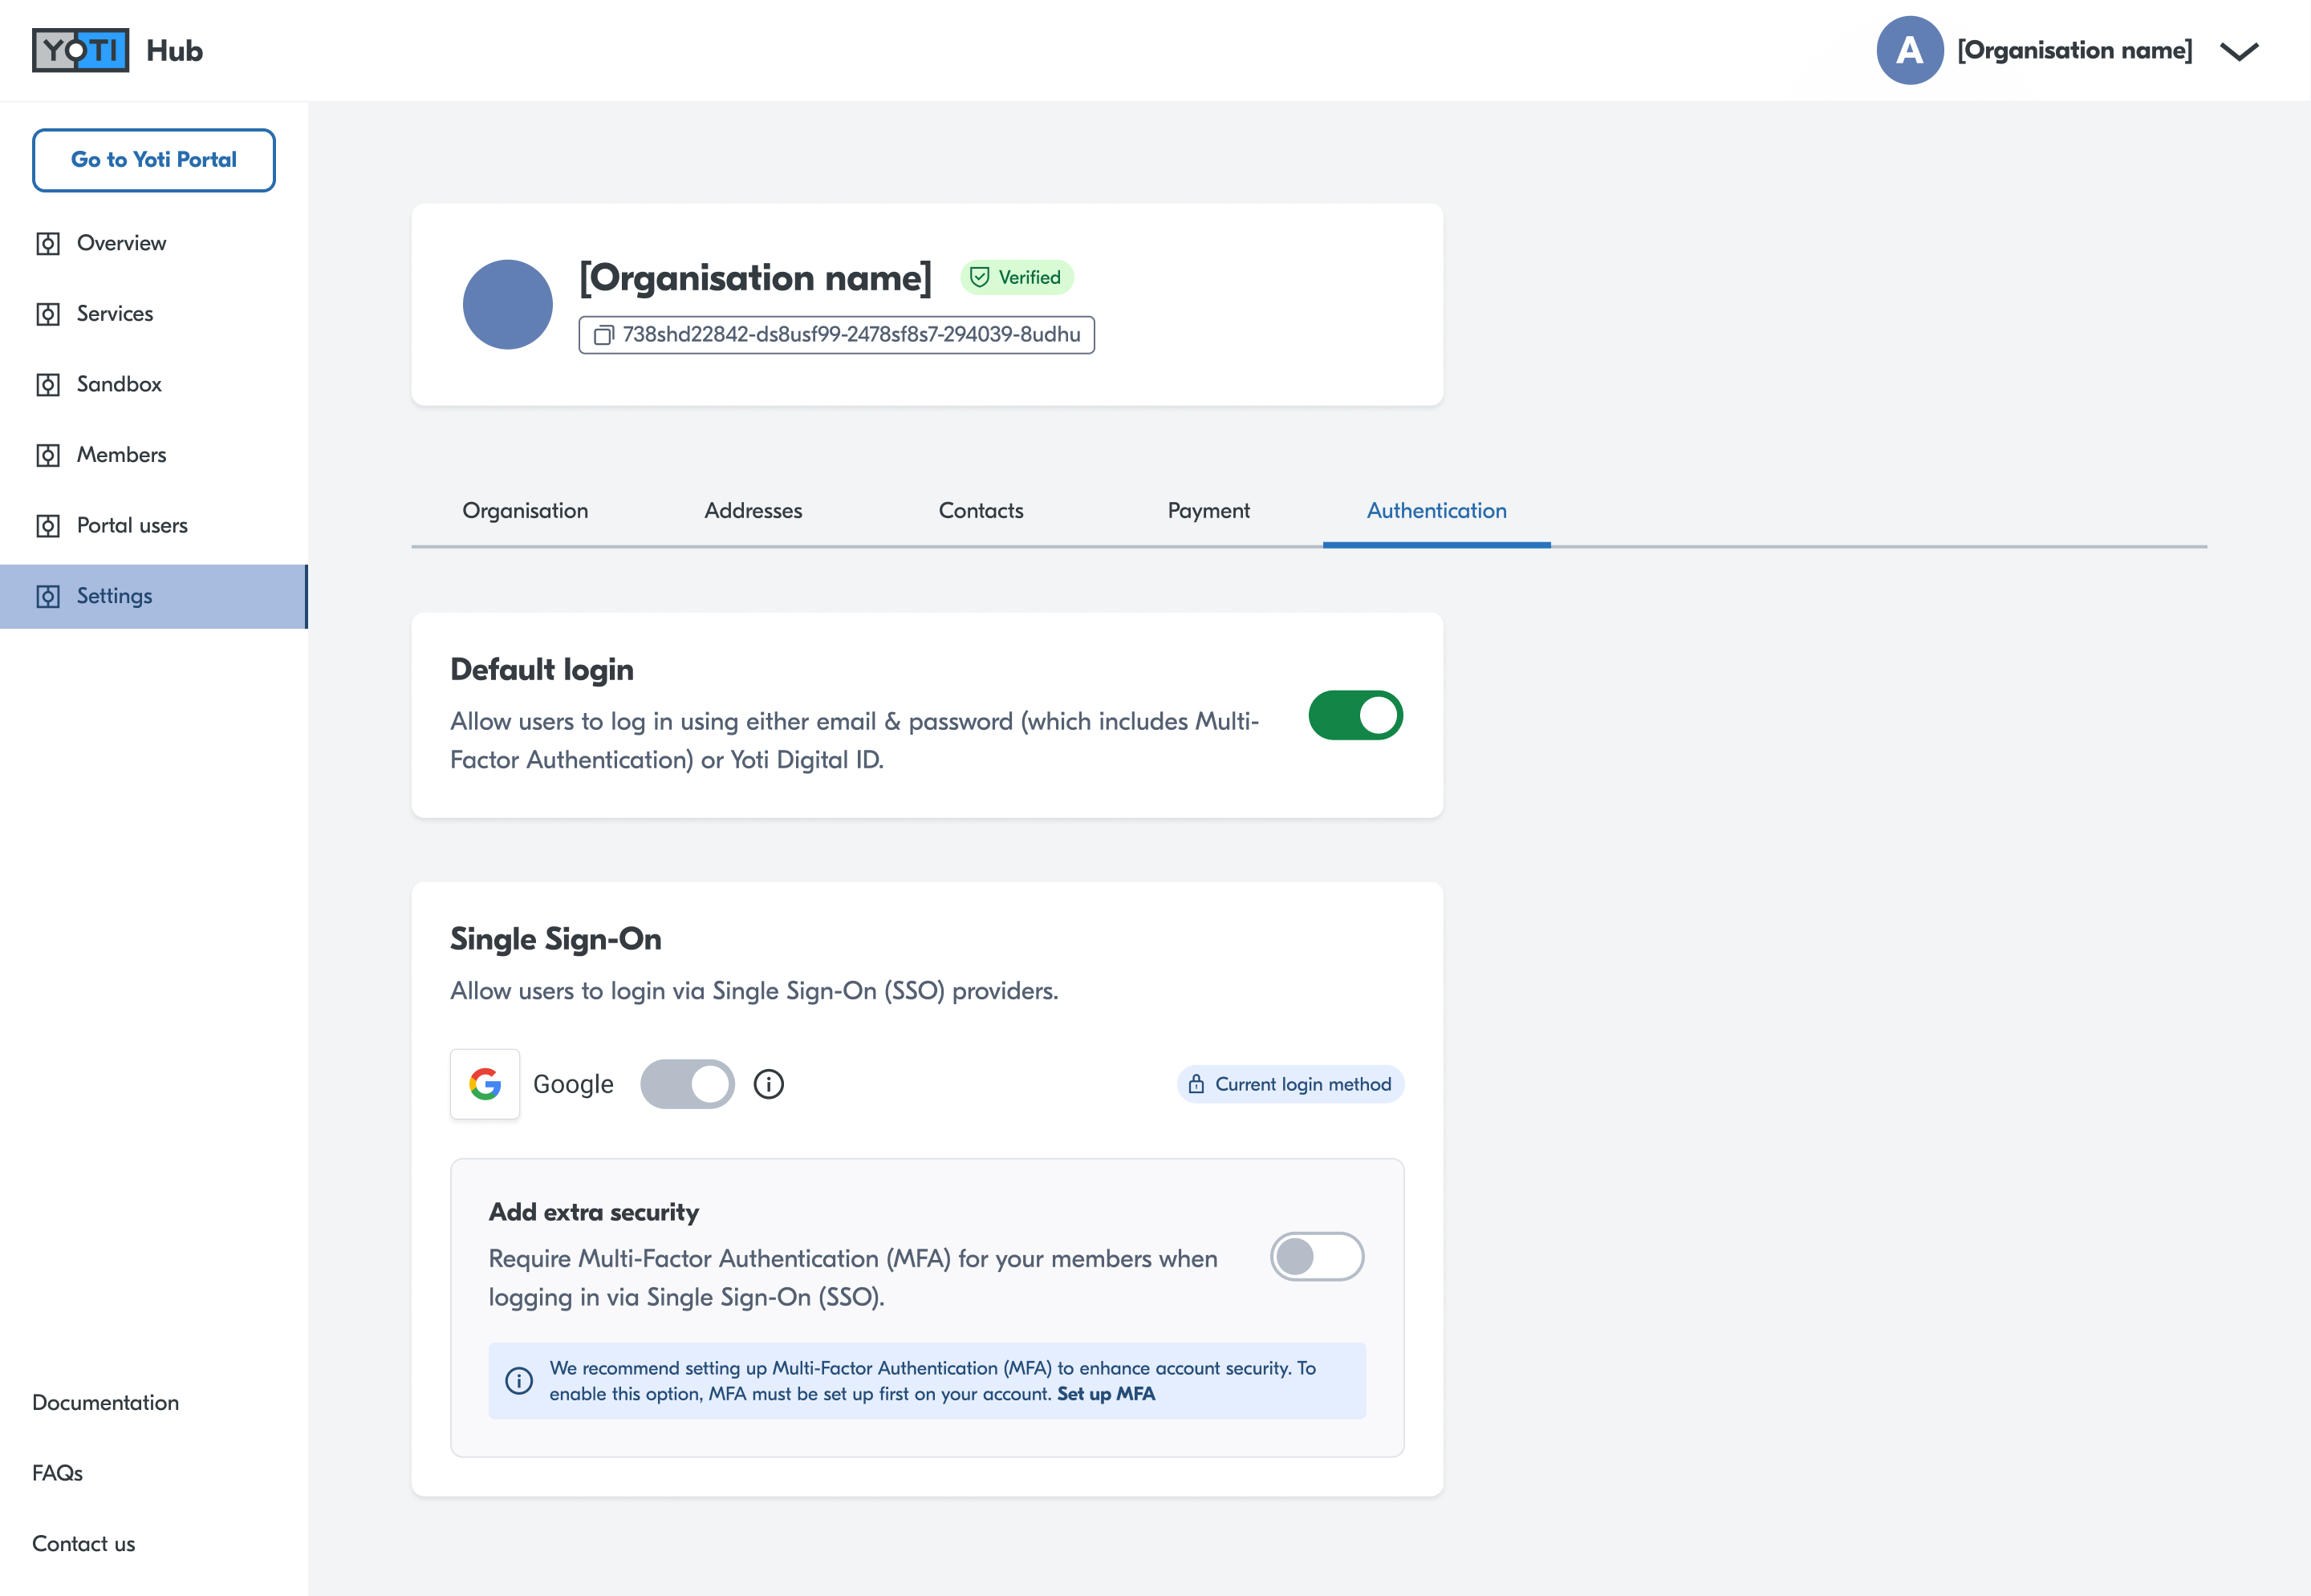Open the Documentation link in sidebar
Image resolution: width=2311 pixels, height=1596 pixels.
(x=106, y=1402)
